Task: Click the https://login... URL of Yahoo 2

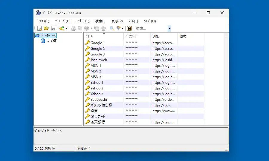Action: 164,88
